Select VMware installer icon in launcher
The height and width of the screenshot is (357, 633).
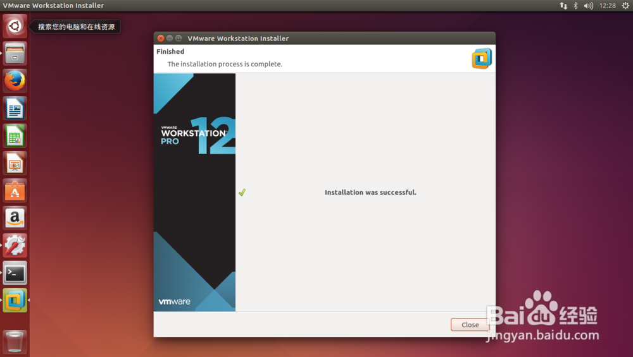[x=15, y=301]
